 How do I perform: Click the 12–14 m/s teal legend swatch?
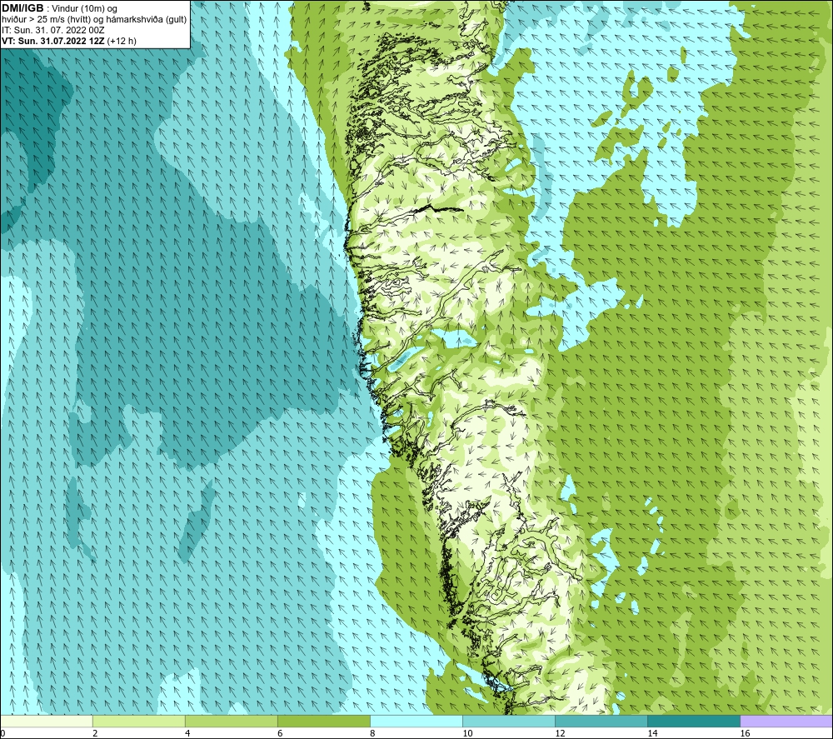pos(601,721)
